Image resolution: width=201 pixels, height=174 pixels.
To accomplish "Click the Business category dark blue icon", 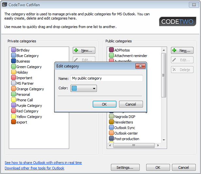I will (x=13, y=61).
